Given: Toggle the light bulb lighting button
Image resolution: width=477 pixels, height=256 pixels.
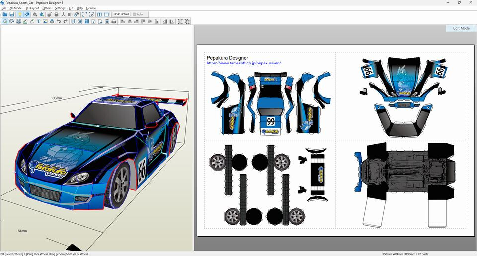Looking at the screenshot, I should click(20, 14).
